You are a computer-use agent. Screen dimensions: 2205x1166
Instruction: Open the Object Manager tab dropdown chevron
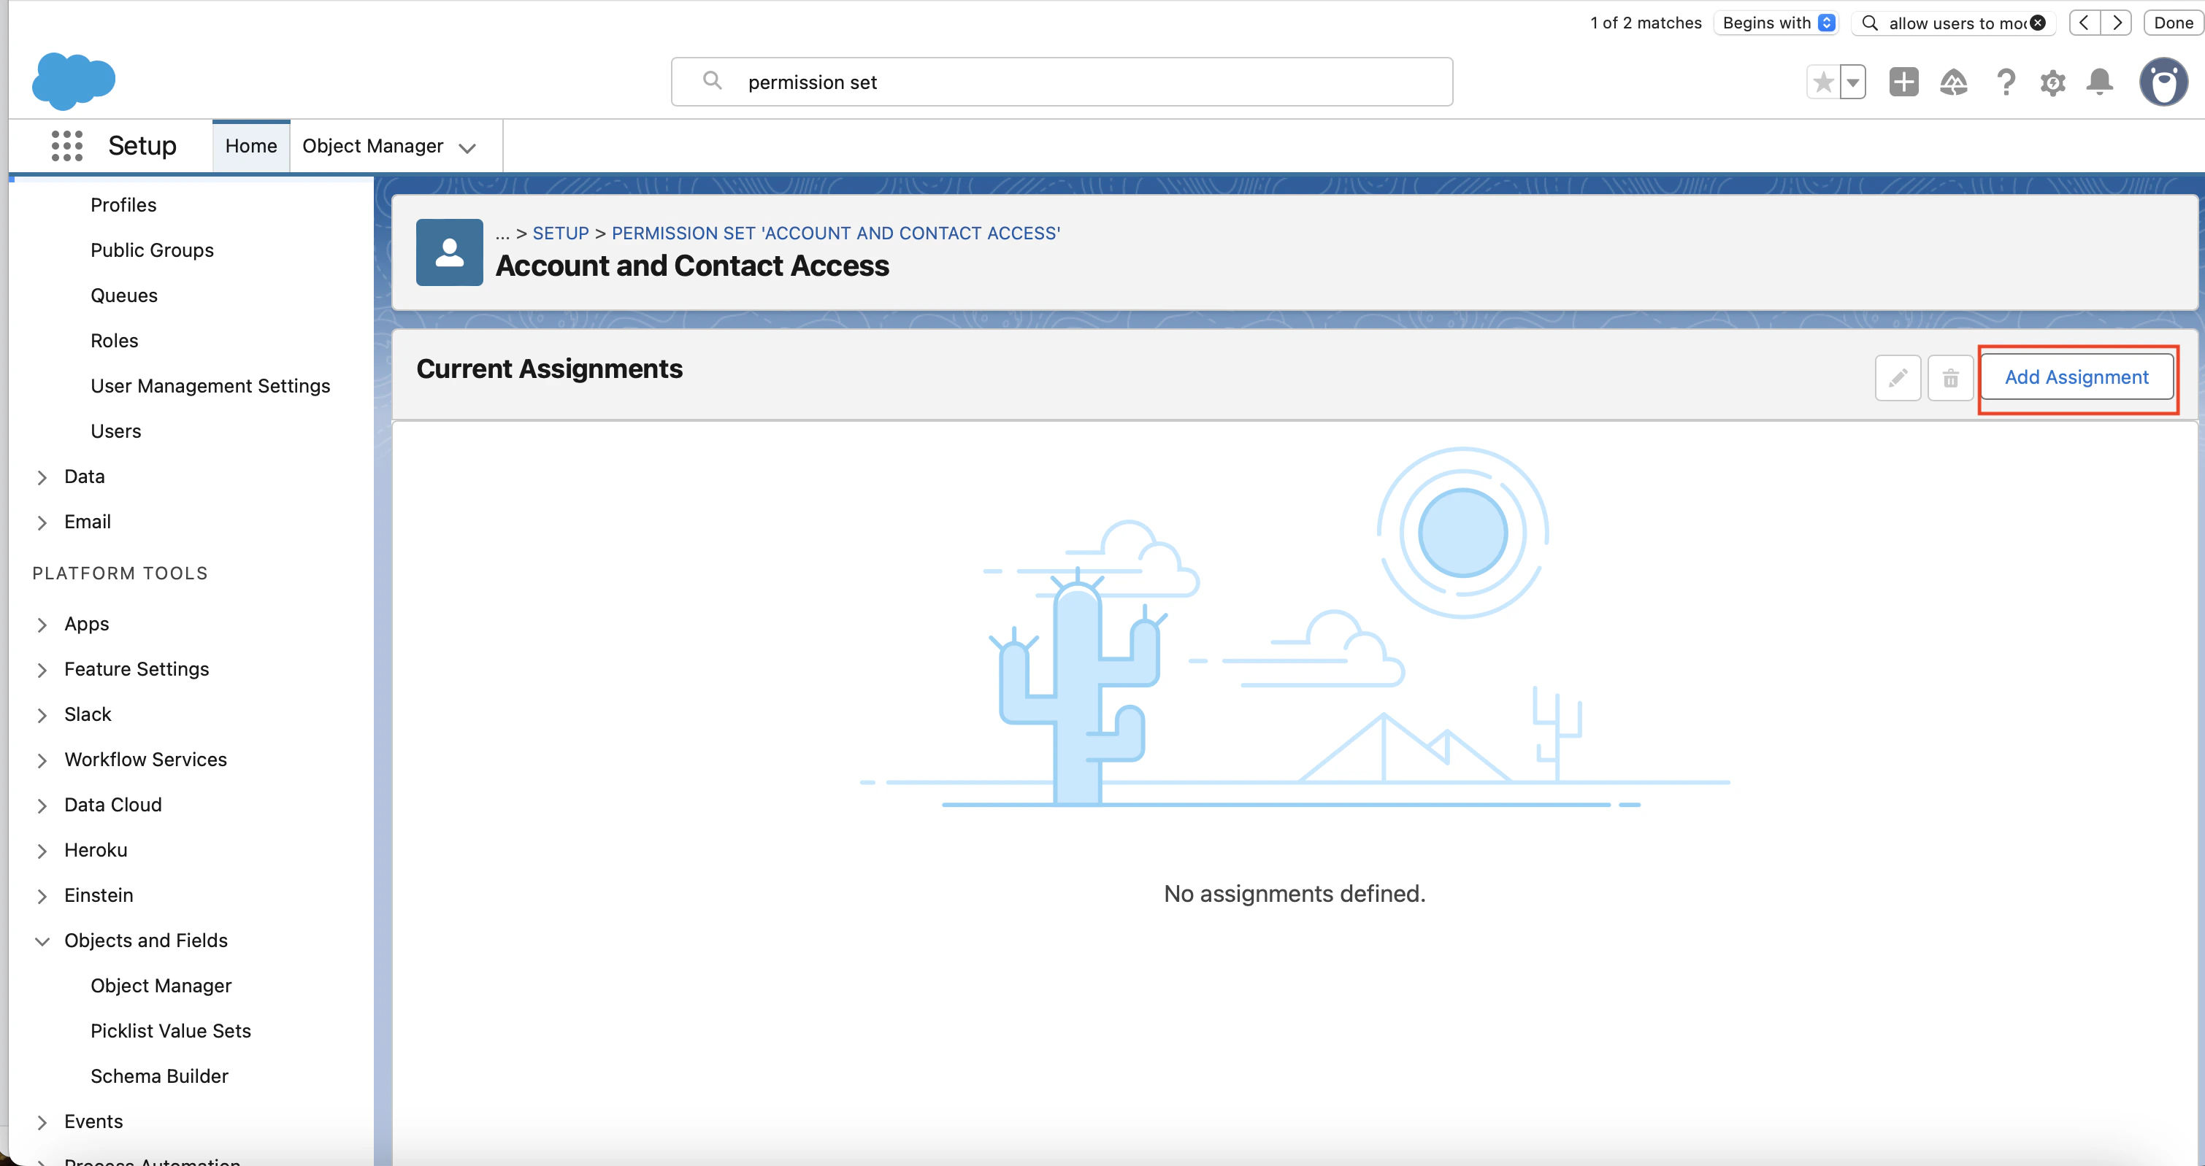(467, 147)
